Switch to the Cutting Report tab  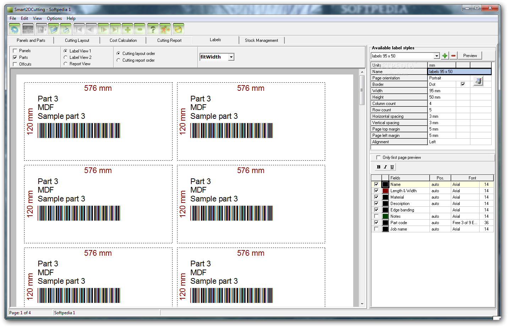169,40
